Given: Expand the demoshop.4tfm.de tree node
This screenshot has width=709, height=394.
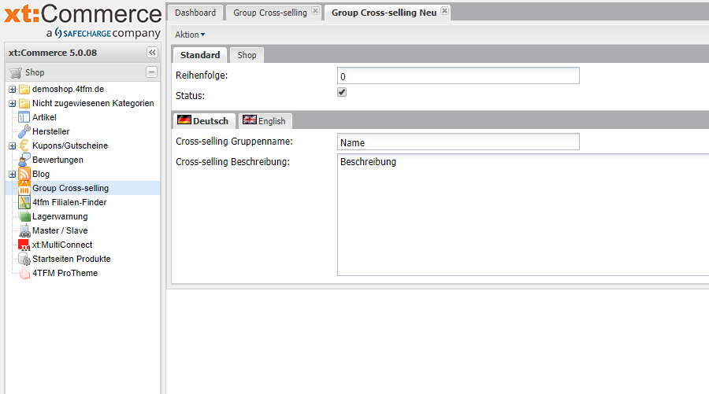Looking at the screenshot, I should (12, 89).
